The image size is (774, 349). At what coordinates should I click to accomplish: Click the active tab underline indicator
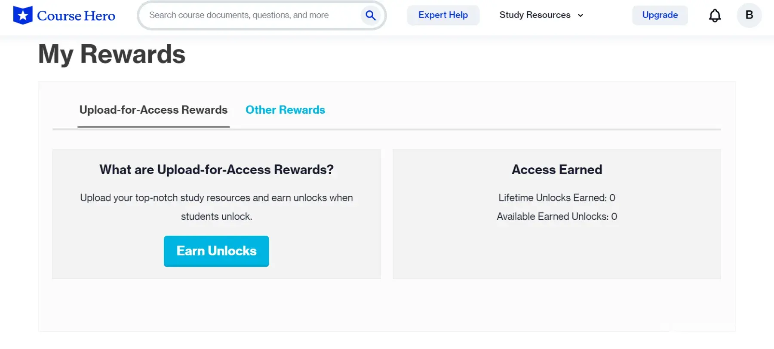[154, 127]
